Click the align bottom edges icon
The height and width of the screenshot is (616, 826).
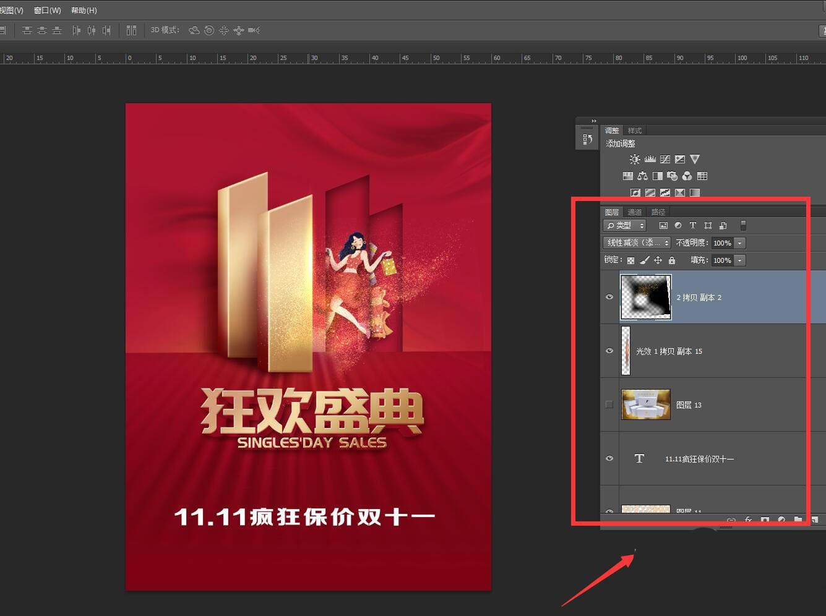pos(57,30)
